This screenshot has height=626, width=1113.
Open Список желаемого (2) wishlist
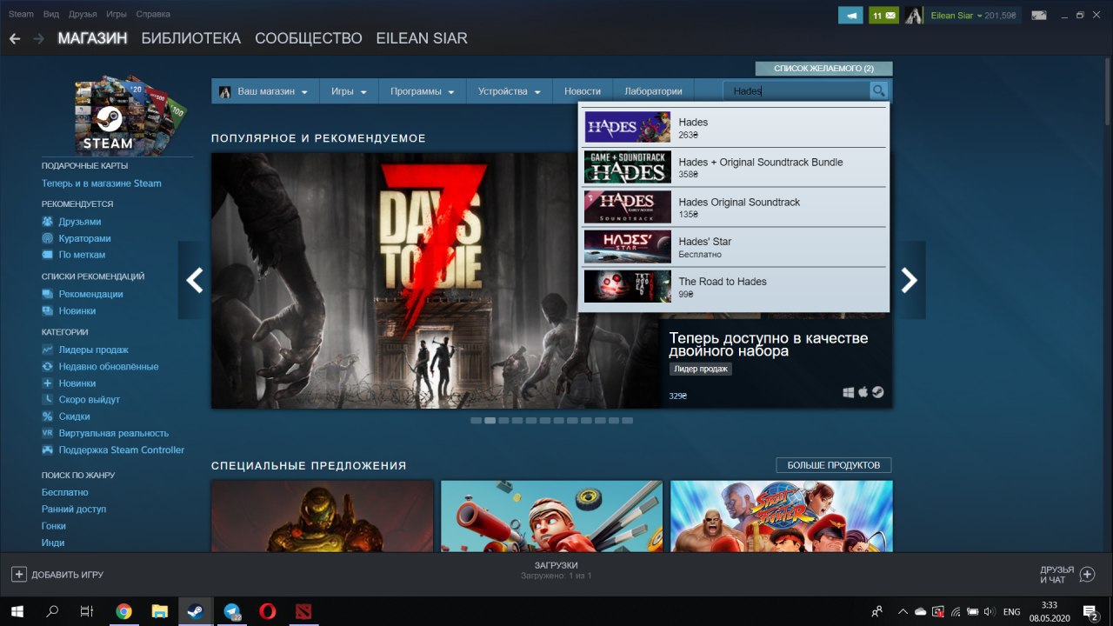[x=823, y=68]
